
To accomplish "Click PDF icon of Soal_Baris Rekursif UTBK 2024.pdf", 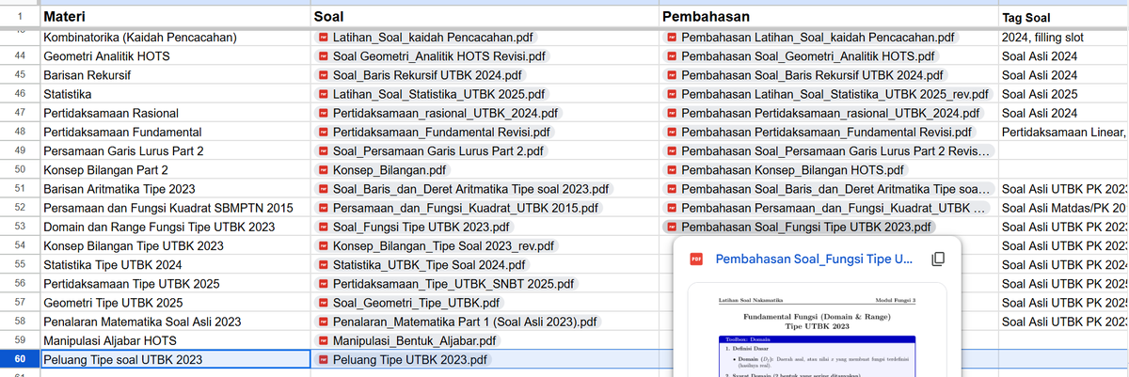I will coord(323,76).
